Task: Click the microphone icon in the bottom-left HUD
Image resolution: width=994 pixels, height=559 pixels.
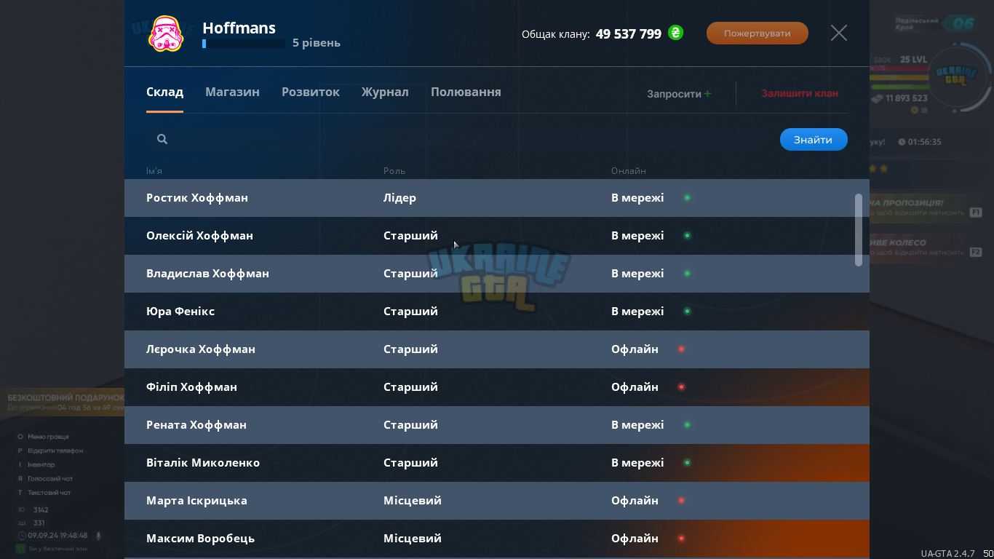Action: [98, 536]
